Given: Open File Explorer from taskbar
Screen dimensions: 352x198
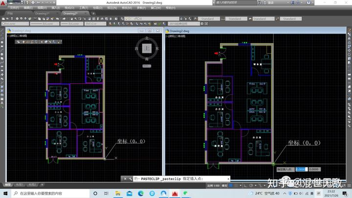Looking at the screenshot, I should (x=118, y=193).
